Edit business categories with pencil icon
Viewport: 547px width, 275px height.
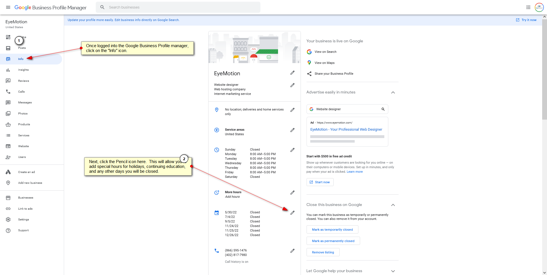click(x=292, y=85)
